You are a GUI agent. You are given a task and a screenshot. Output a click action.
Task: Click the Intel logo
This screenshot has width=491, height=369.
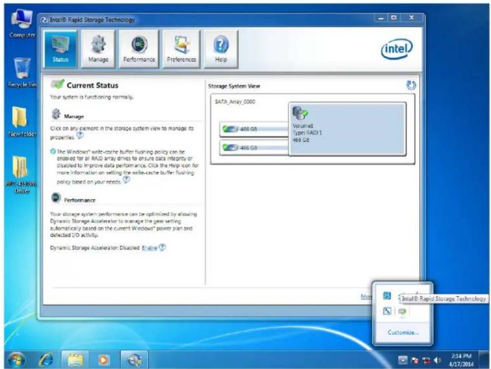[397, 49]
